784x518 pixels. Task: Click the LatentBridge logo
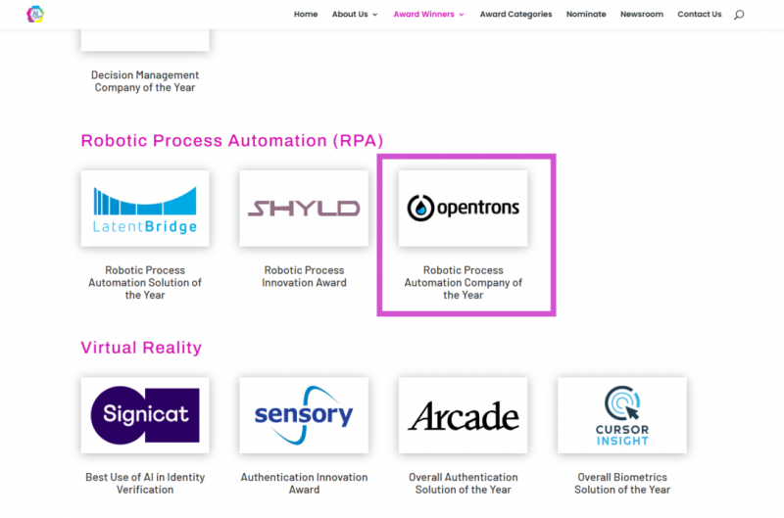click(145, 209)
